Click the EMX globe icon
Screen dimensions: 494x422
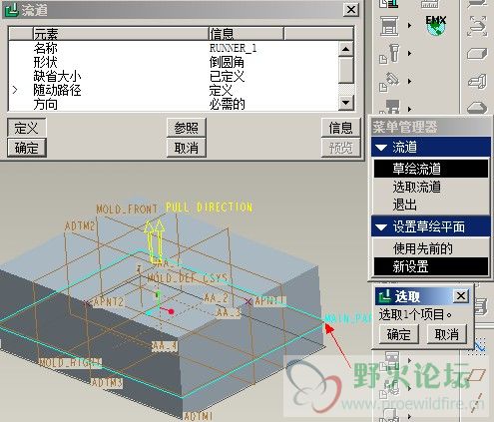click(x=436, y=26)
